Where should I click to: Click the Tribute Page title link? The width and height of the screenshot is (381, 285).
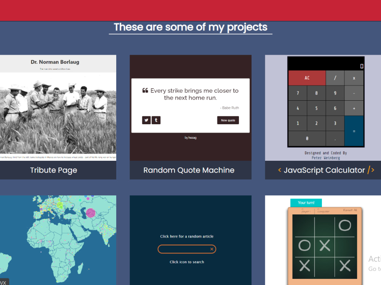[53, 170]
